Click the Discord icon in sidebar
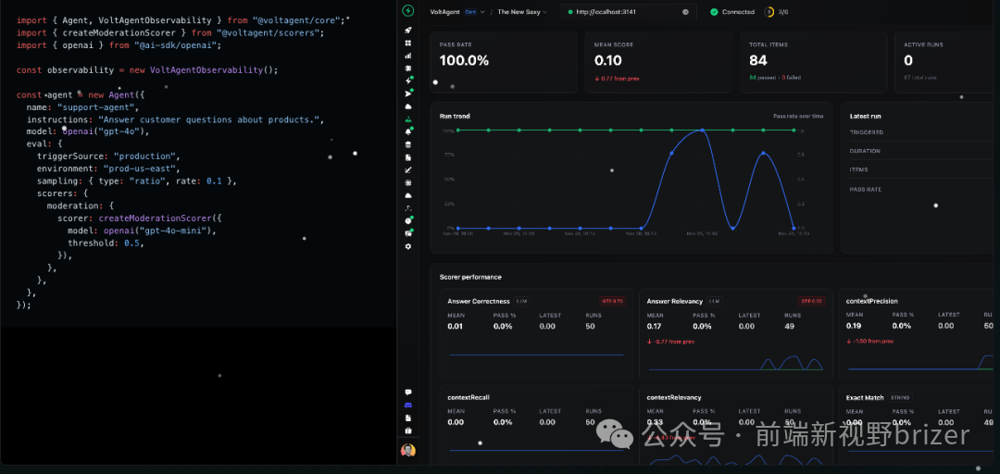This screenshot has height=474, width=1000. 408,405
